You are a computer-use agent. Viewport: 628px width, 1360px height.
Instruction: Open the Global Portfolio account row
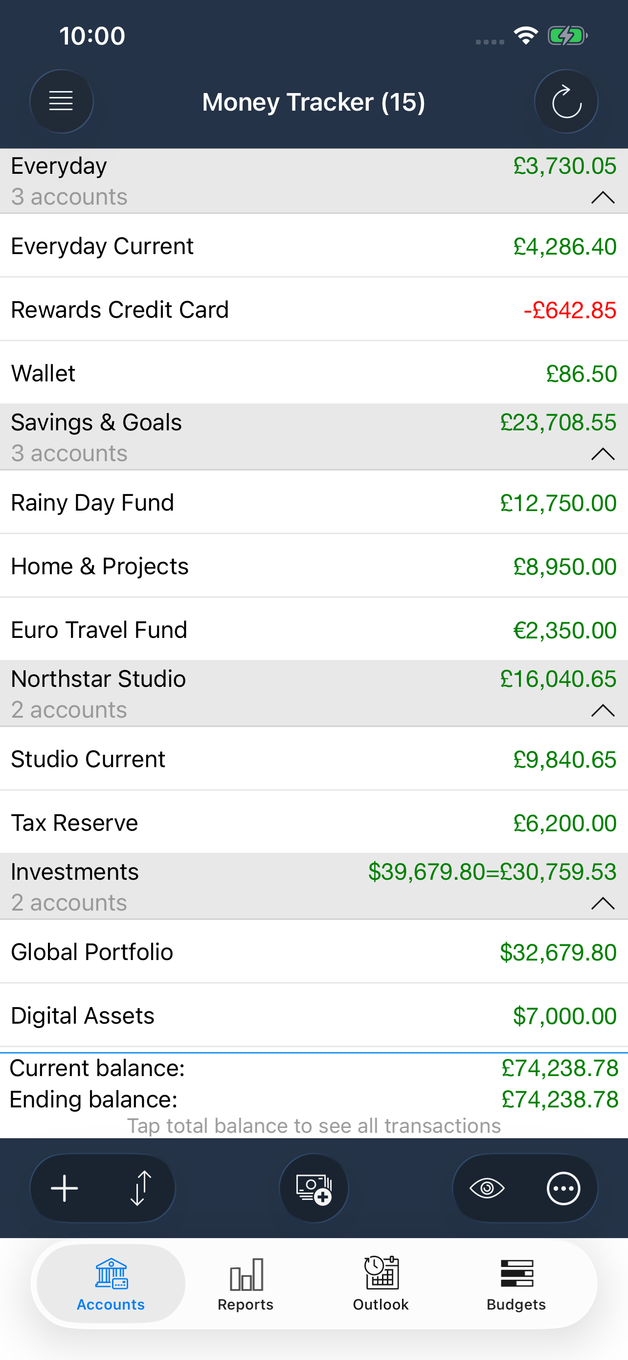314,952
